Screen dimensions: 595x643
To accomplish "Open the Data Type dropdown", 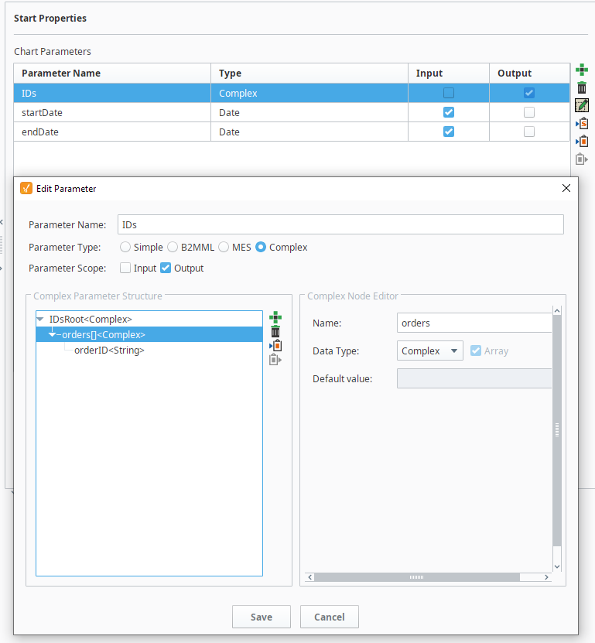I will point(429,351).
